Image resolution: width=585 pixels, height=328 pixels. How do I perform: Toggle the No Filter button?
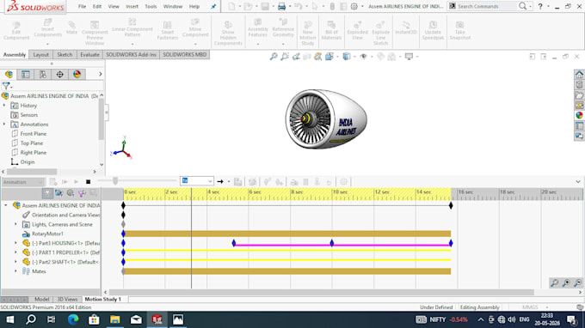coord(47,193)
